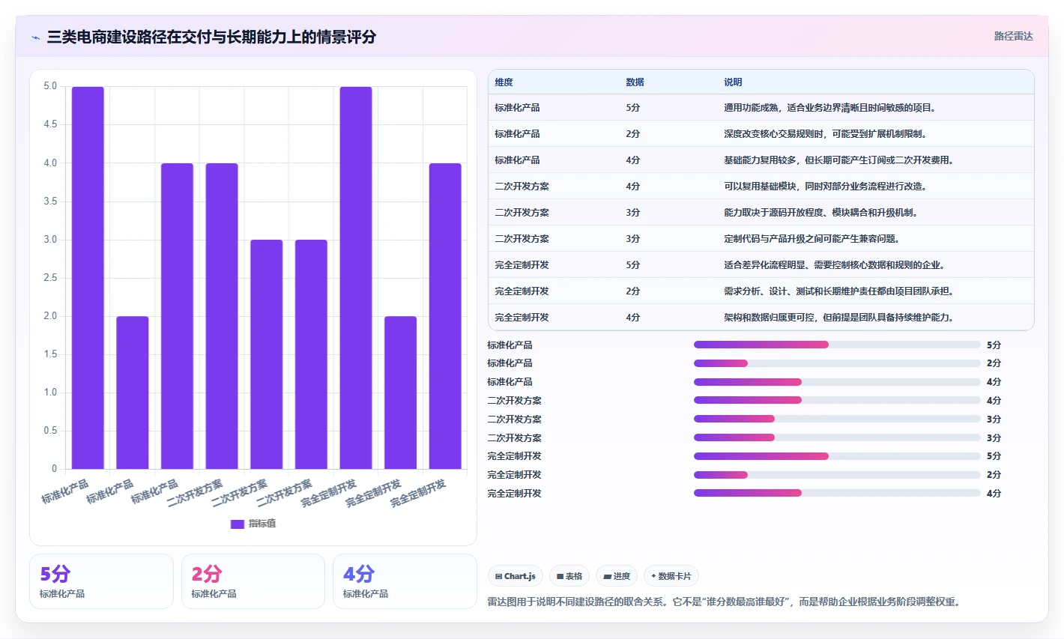This screenshot has height=639, width=1064.
Task: Select the row 定制代码与产品升级之间可能产生兼容问题
Action: [761, 239]
